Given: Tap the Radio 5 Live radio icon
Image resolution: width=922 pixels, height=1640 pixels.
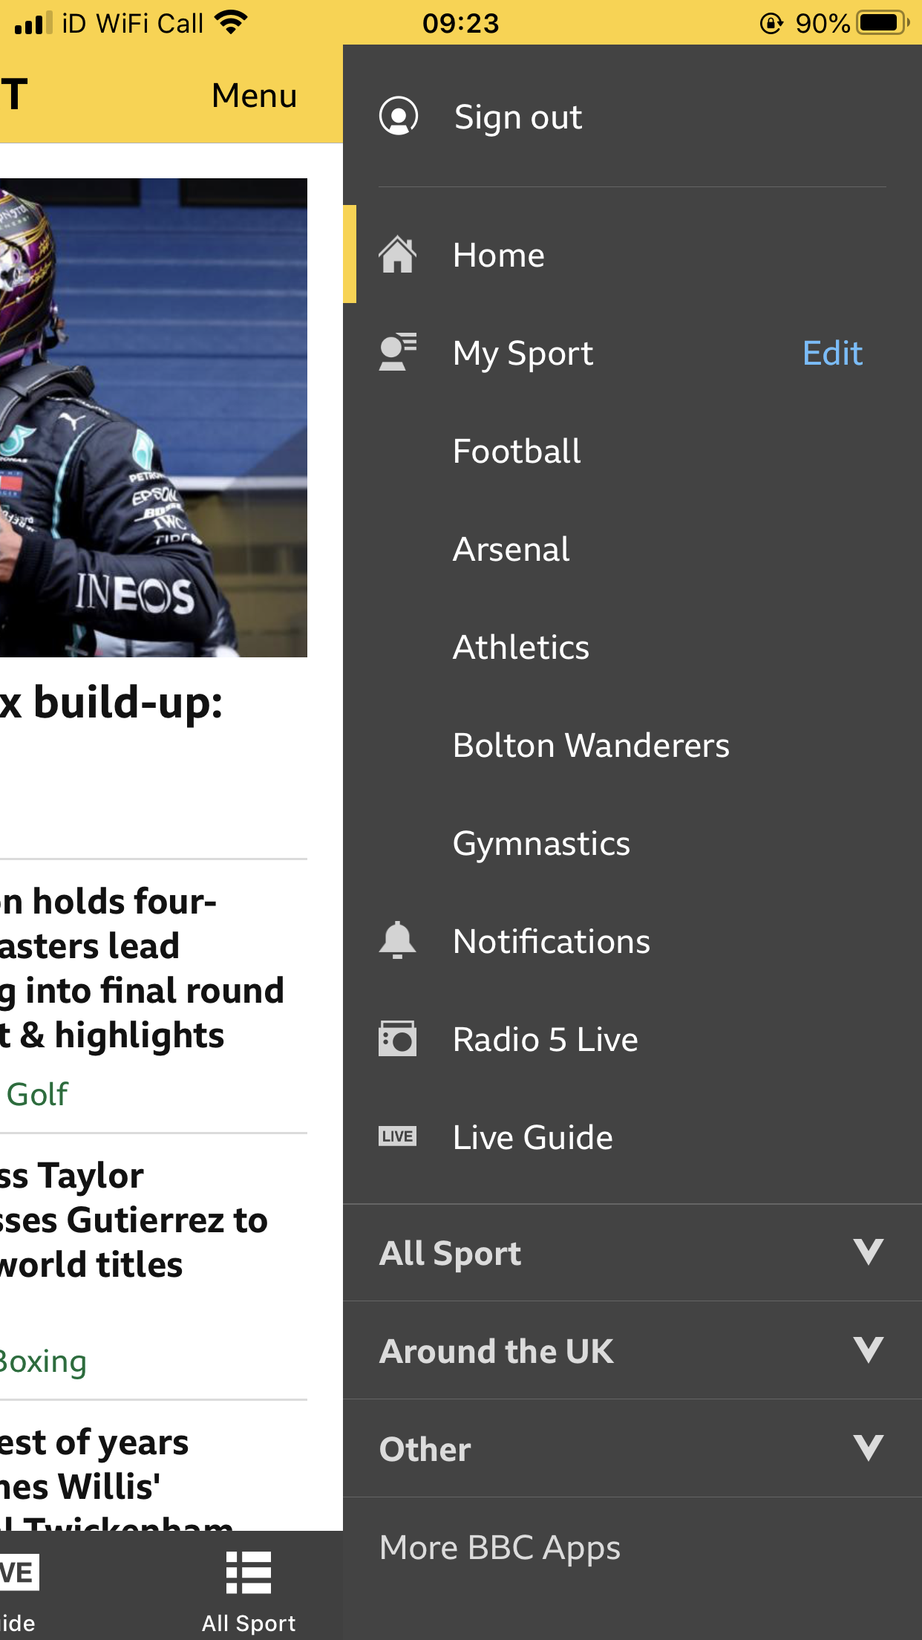Looking at the screenshot, I should coord(398,1038).
